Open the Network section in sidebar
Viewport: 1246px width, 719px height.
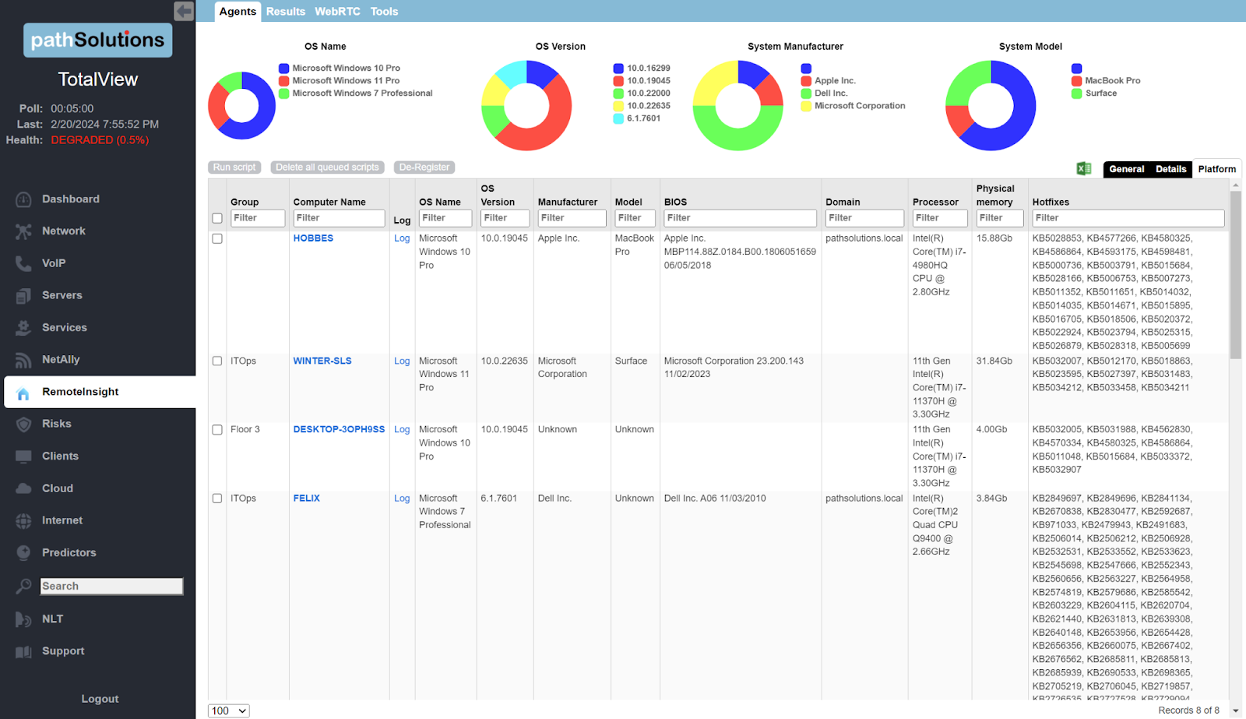tap(63, 231)
